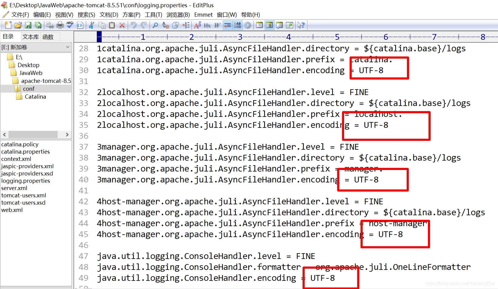498x289 pixels.
Task: Click the red X Delete icon
Action: tap(122, 25)
